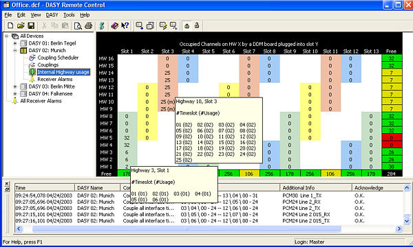Click the 32 cell at HW 5, Slot 1
The image size is (413, 247).
[x=127, y=137]
